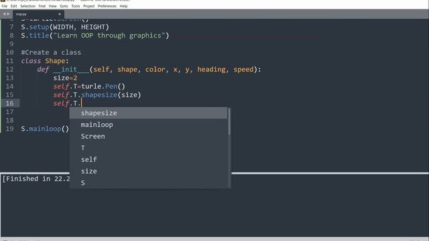Choose Screen from autocomplete list
The height and width of the screenshot is (241, 429).
[x=148, y=137]
